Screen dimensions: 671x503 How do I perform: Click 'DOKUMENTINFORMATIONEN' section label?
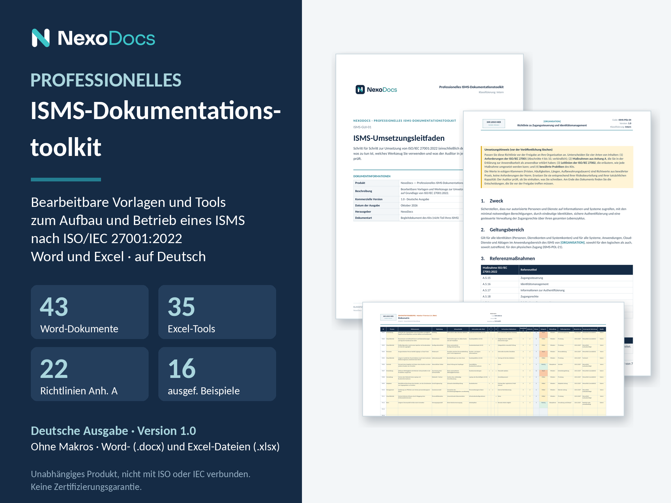tap(372, 176)
